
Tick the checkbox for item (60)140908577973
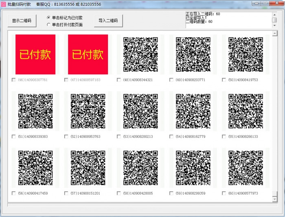click(224, 193)
